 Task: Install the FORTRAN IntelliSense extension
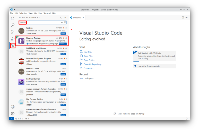63,54
